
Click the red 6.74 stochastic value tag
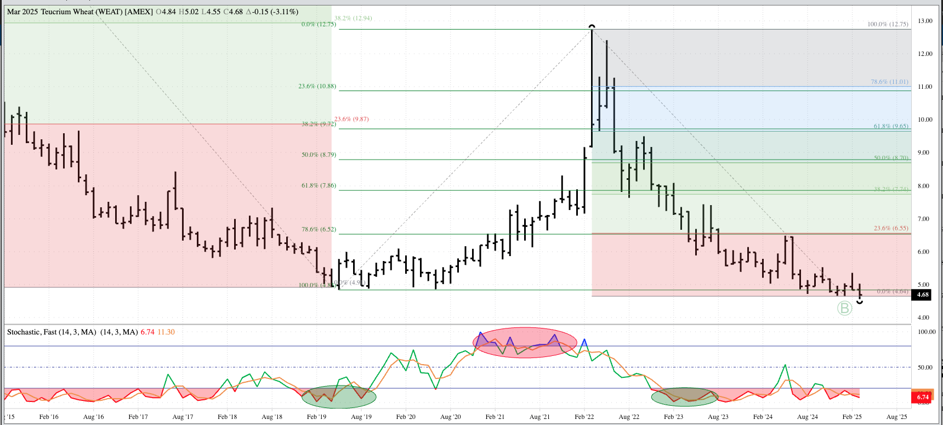pyautogui.click(x=923, y=397)
